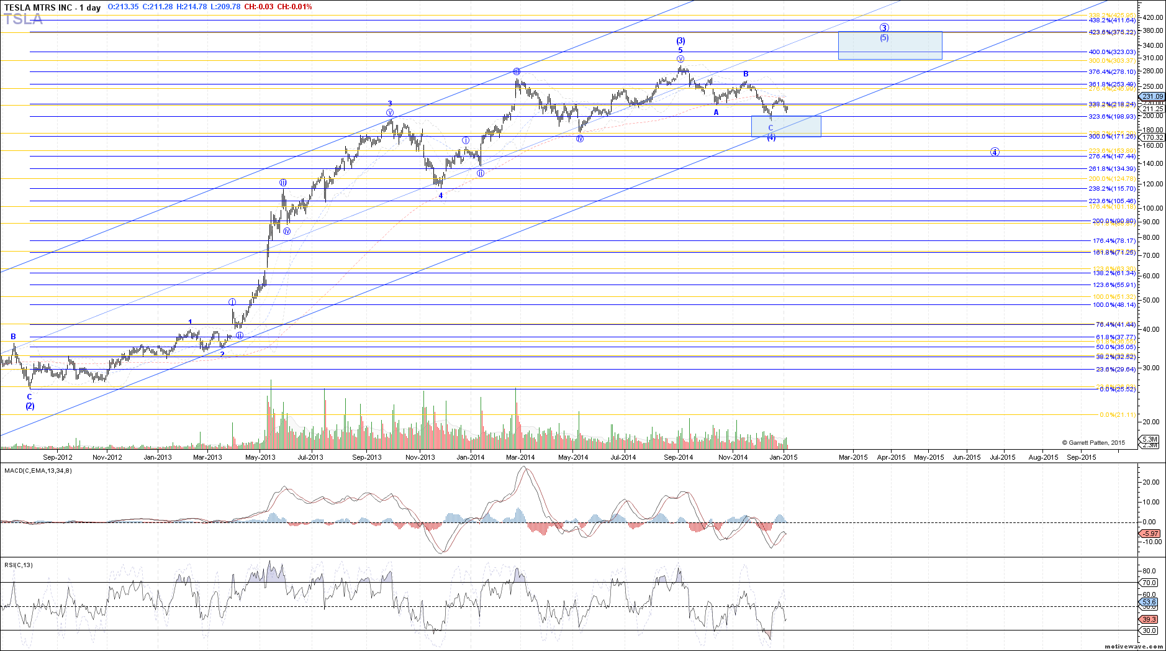Viewport: 1166px width, 651px height.
Task: Select the lower blue target box at wave (4)
Action: [x=786, y=126]
